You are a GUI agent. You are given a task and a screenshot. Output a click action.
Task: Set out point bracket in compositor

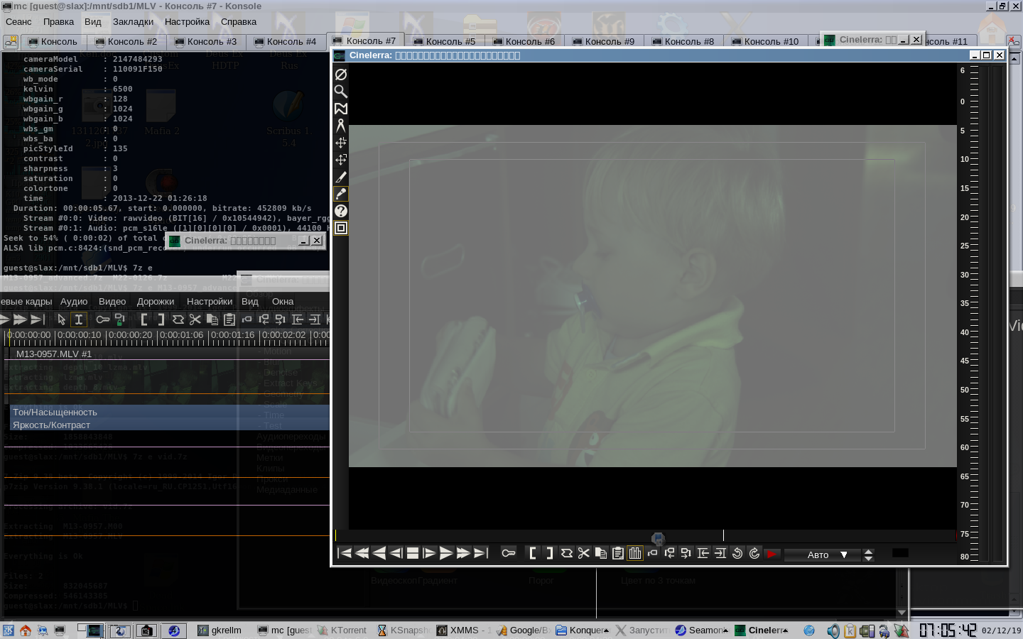[550, 553]
